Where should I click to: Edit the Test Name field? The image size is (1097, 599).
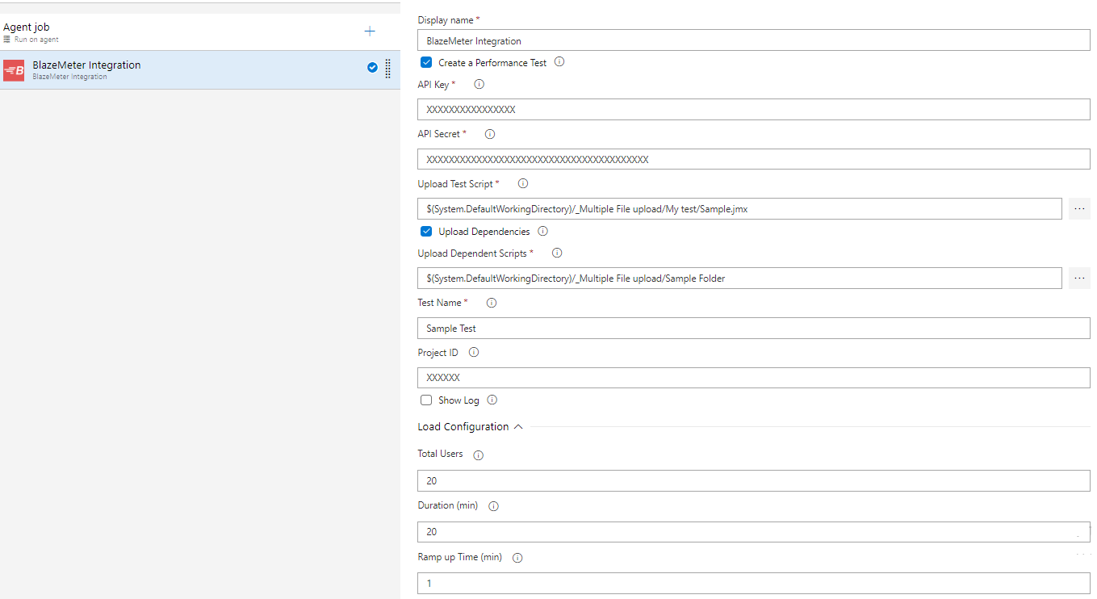click(x=754, y=328)
